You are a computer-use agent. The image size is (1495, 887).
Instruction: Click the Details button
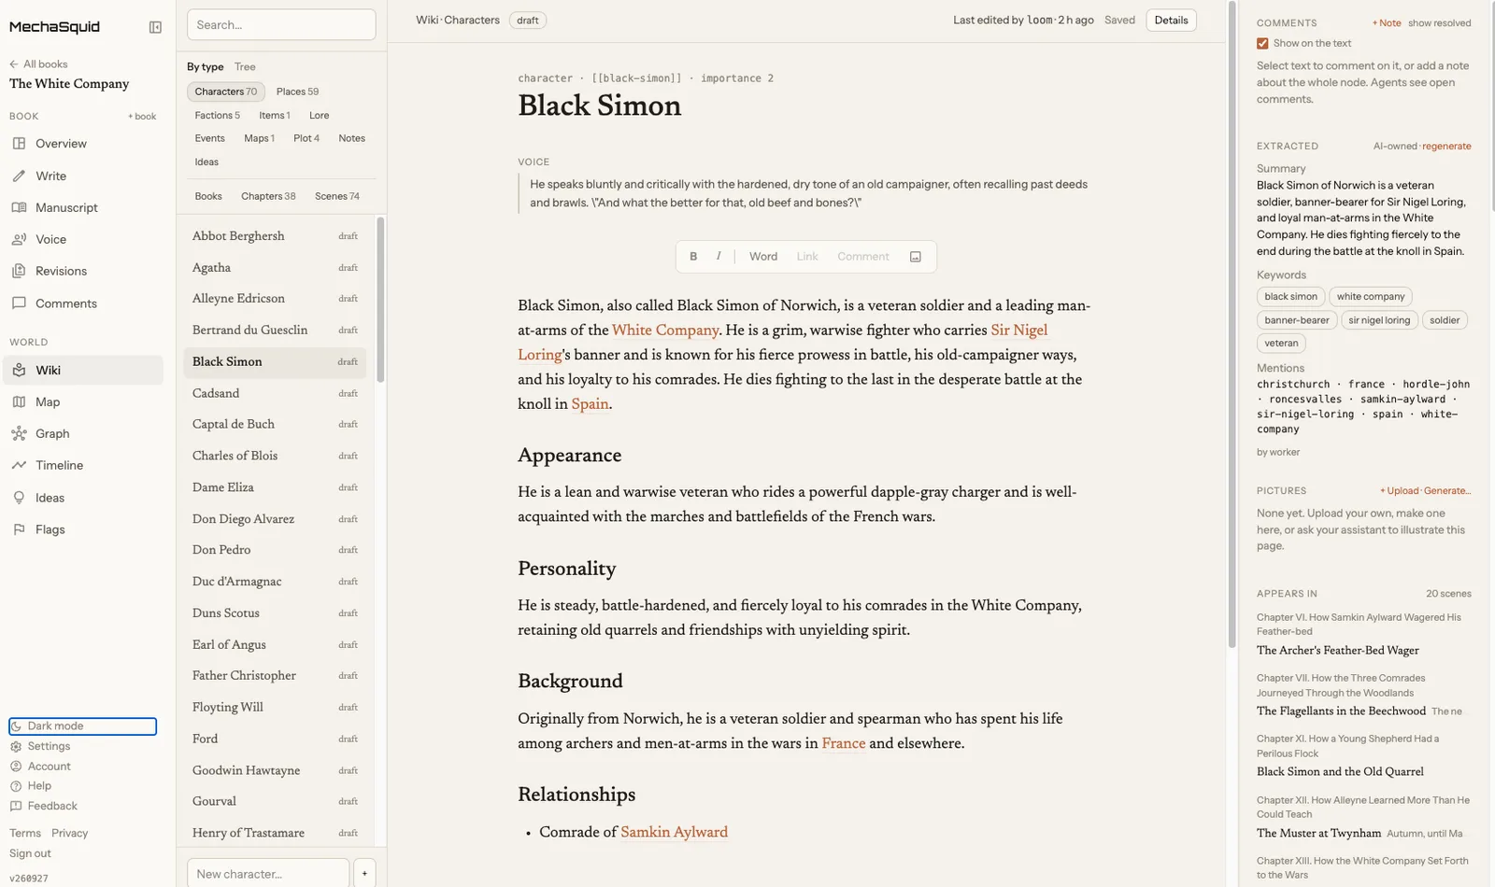[x=1171, y=21]
